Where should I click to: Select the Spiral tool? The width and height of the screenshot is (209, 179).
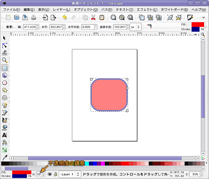click(x=5, y=98)
